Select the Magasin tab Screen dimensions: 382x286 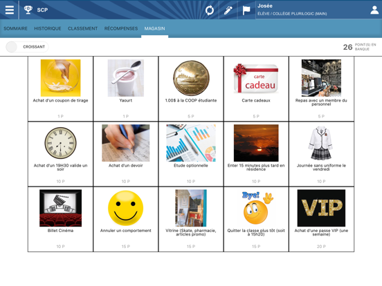coord(155,29)
